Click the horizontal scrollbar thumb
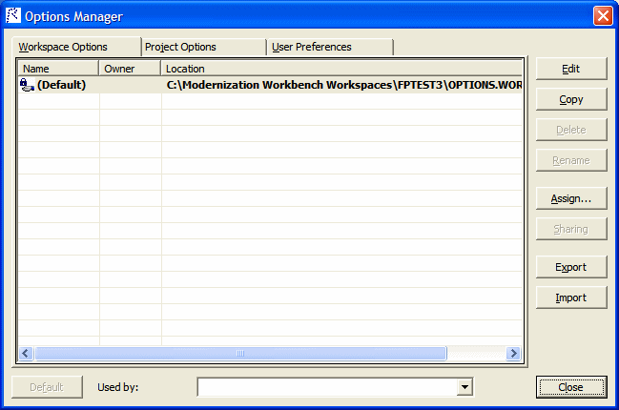619x410 pixels. 240,353
